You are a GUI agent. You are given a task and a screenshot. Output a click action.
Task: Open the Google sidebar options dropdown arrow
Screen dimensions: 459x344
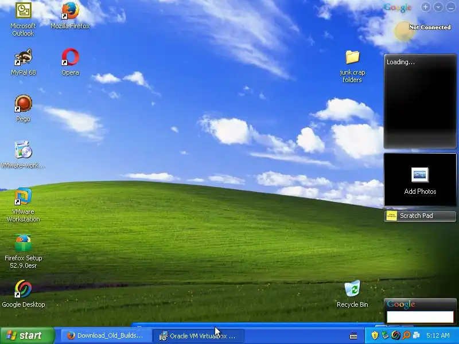(x=438, y=7)
